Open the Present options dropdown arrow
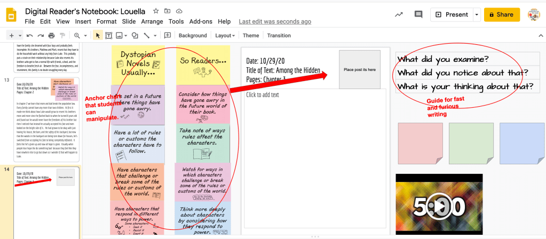The height and width of the screenshot is (239, 546). [x=477, y=15]
